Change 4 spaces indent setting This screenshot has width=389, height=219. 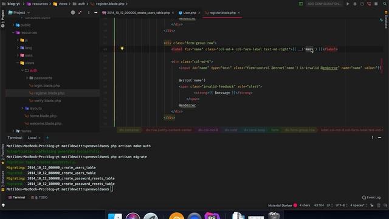coord(359,206)
